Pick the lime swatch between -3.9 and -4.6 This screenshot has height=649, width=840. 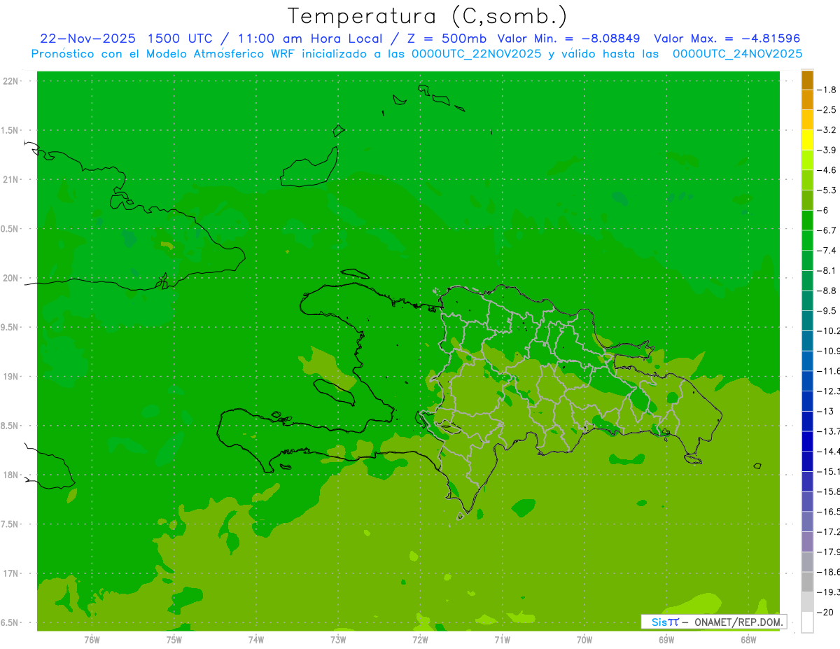pyautogui.click(x=807, y=160)
